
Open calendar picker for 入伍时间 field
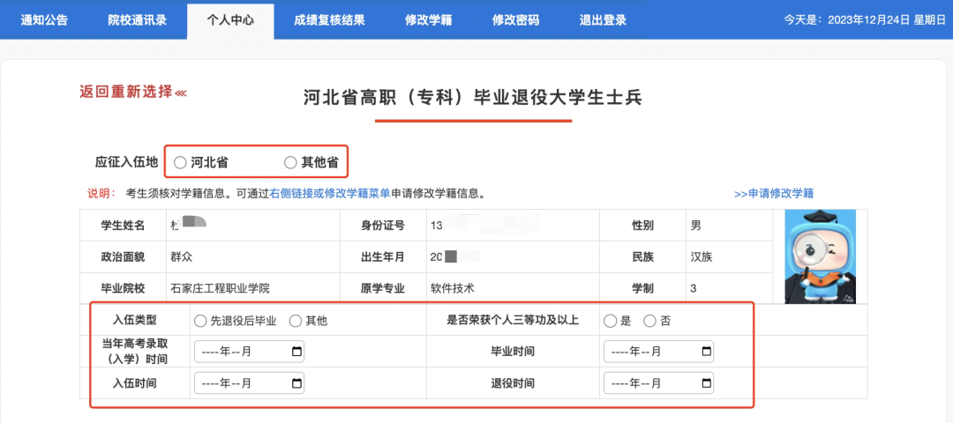(x=296, y=383)
